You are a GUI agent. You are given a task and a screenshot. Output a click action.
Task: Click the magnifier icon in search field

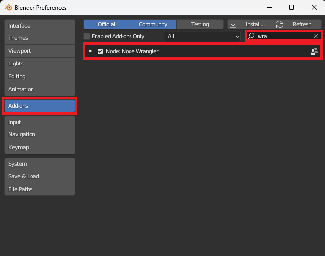(x=251, y=36)
